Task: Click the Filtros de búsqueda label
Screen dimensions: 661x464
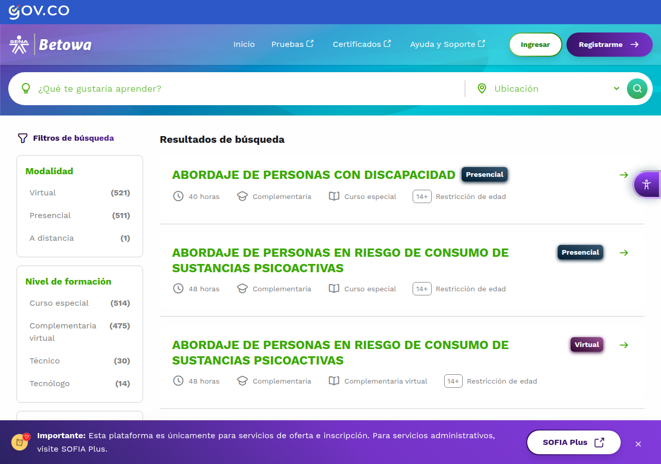Action: point(73,138)
